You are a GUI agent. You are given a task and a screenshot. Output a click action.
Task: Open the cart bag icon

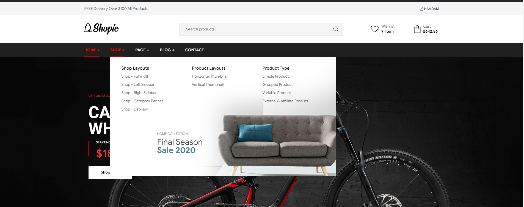(417, 29)
